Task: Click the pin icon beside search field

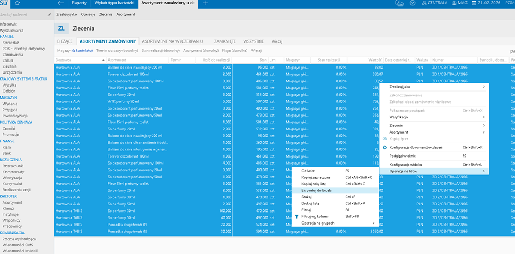Action: point(50,14)
